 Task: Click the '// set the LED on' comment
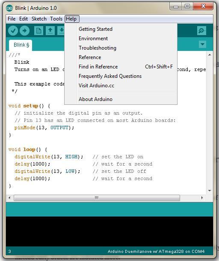pos(118,157)
